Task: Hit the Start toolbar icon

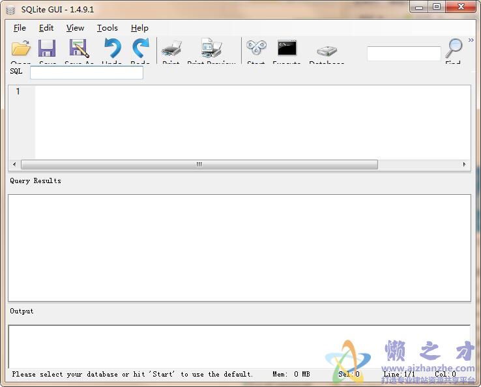Action: [256, 48]
